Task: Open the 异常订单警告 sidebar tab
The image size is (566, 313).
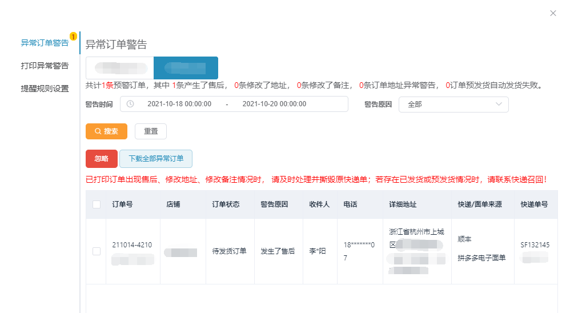Action: tap(45, 43)
